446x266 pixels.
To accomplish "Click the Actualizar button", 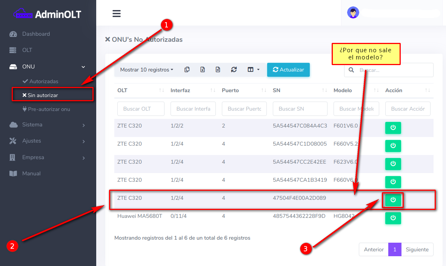I will click(288, 70).
